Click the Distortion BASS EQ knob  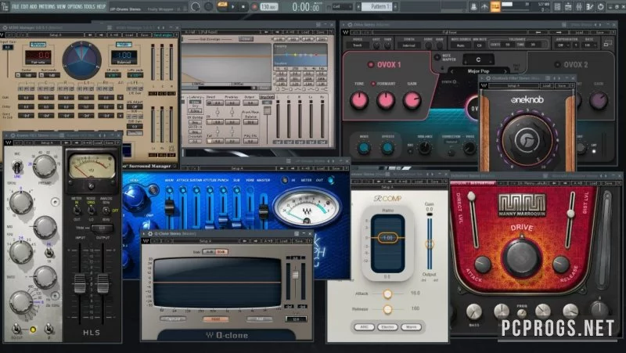tap(474, 312)
